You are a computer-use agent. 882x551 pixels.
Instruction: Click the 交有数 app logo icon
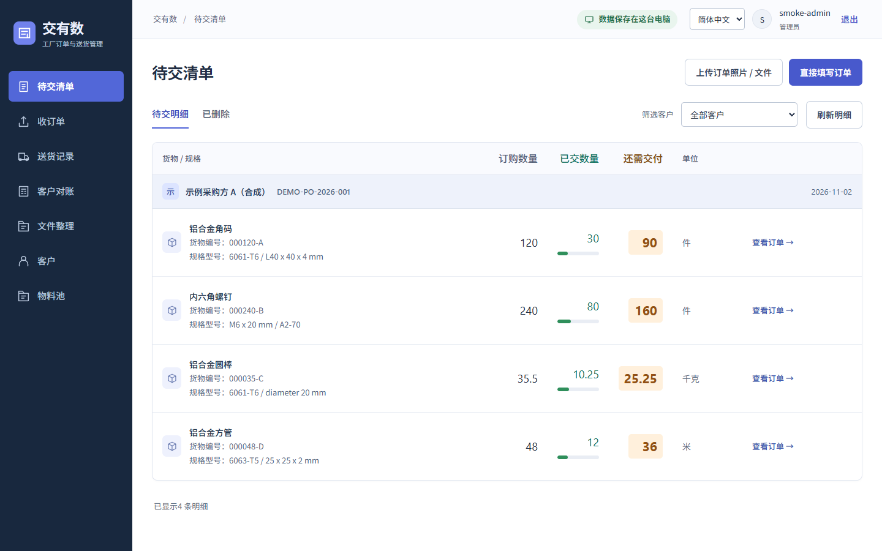24,33
